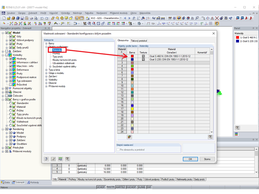Click the zoom window magnifier icon
Viewport: 259px width, 194px height.
click(x=89, y=23)
